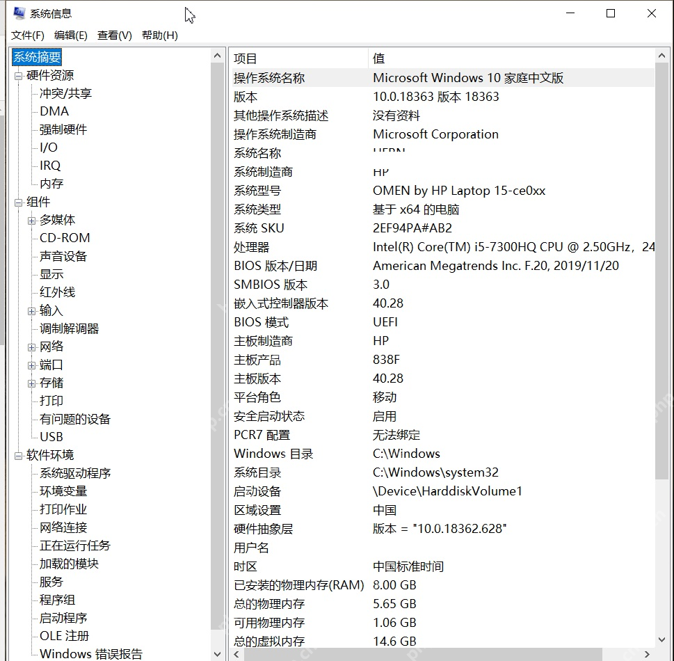Select the BIOS 版本/日期 row
The width and height of the screenshot is (674, 661).
[443, 266]
